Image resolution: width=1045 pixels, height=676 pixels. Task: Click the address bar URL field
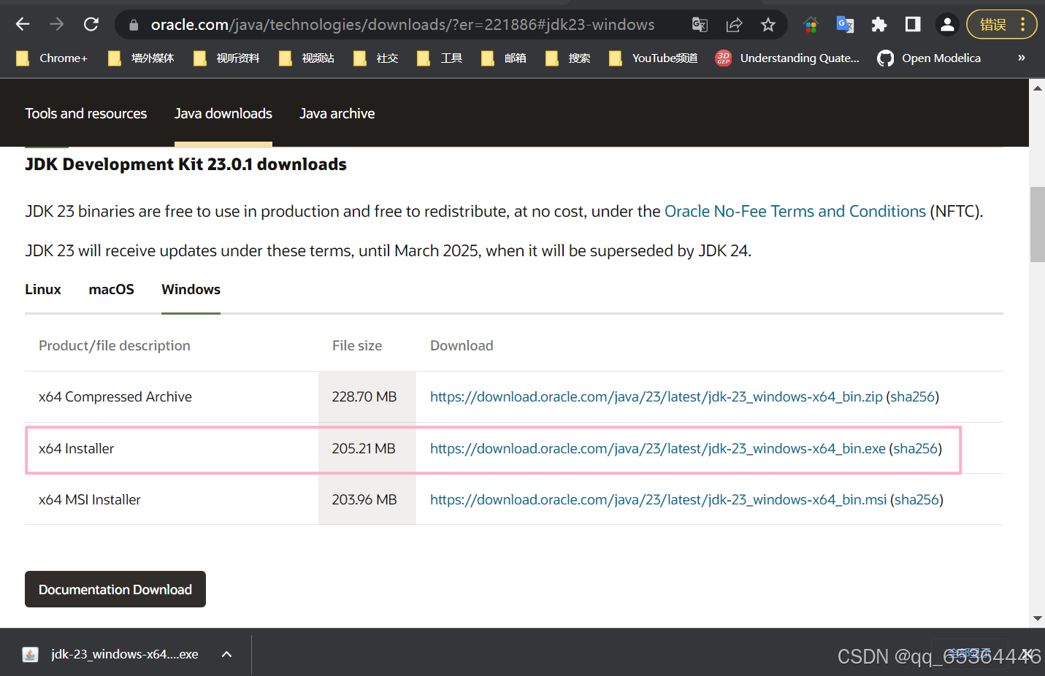tap(402, 25)
